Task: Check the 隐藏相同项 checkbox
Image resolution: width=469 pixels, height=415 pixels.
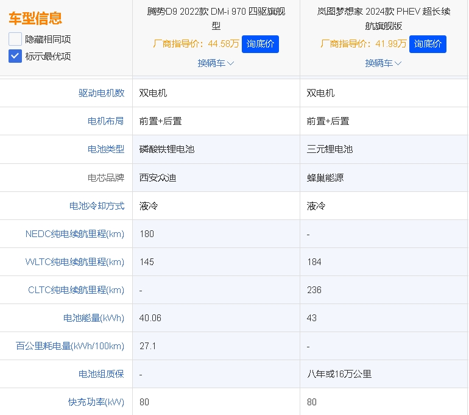Action: click(15, 39)
